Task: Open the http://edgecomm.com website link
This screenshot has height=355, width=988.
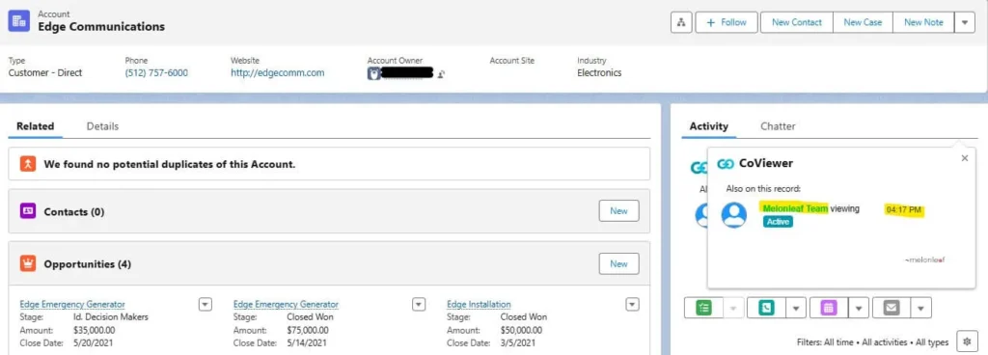Action: click(x=277, y=73)
